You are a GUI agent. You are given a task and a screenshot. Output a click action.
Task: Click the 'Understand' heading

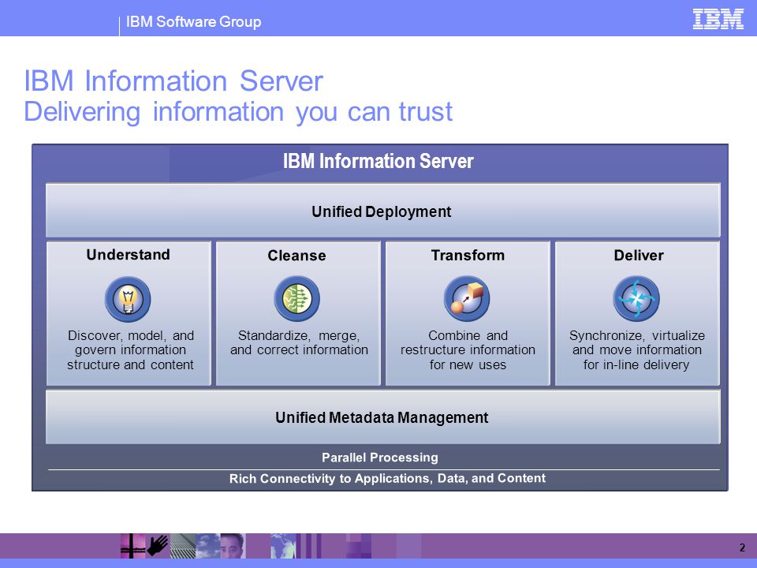(x=128, y=255)
